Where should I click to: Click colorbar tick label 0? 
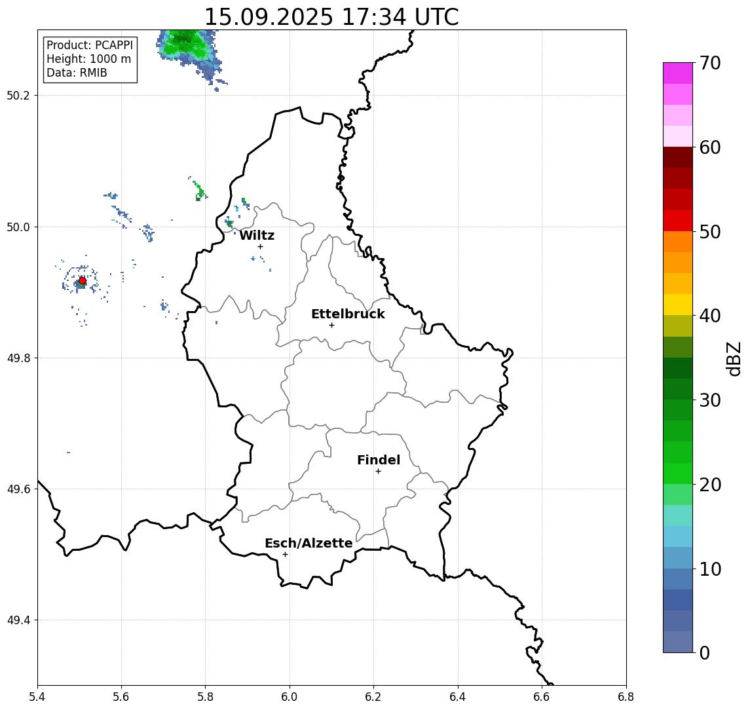click(705, 652)
